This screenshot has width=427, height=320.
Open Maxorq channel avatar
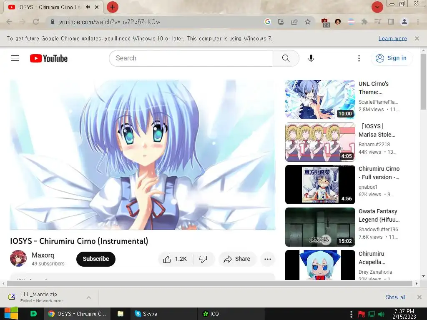coord(18,258)
